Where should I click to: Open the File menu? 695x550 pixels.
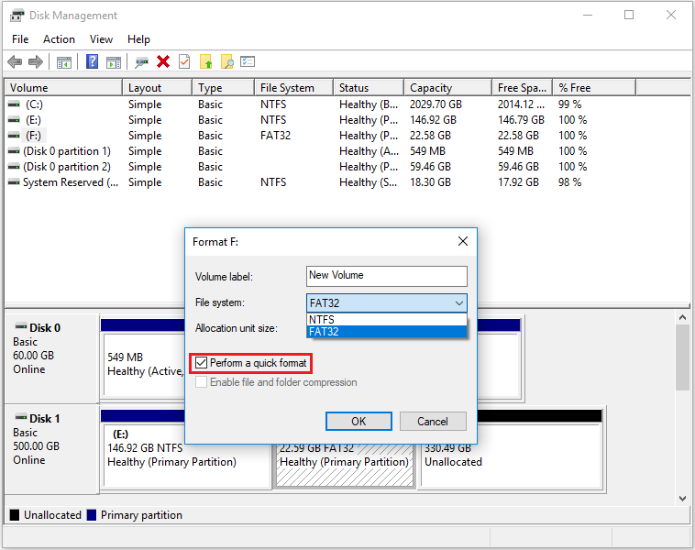click(20, 39)
